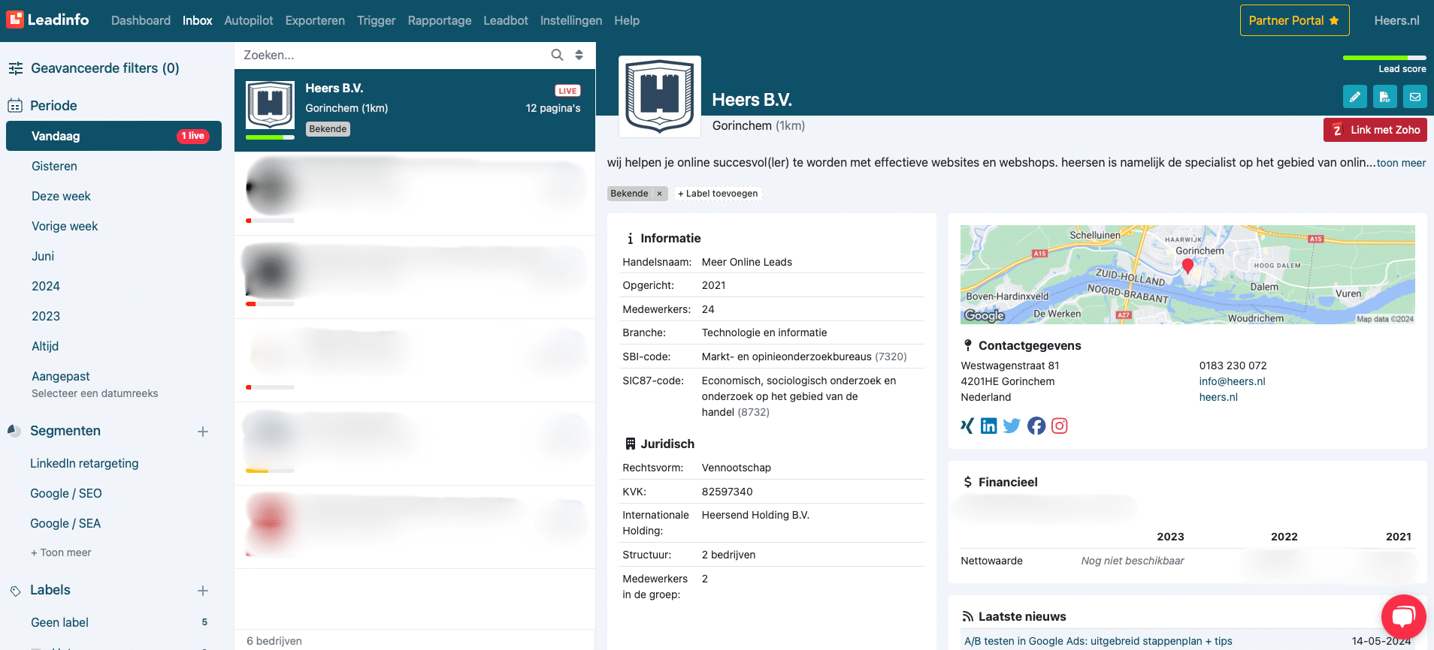This screenshot has height=650, width=1434.
Task: Open LinkedIn retargeting segment
Action: (x=84, y=463)
